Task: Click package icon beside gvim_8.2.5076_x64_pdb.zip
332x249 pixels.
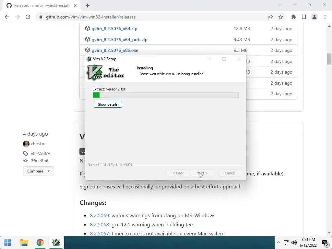Action: click(x=88, y=39)
